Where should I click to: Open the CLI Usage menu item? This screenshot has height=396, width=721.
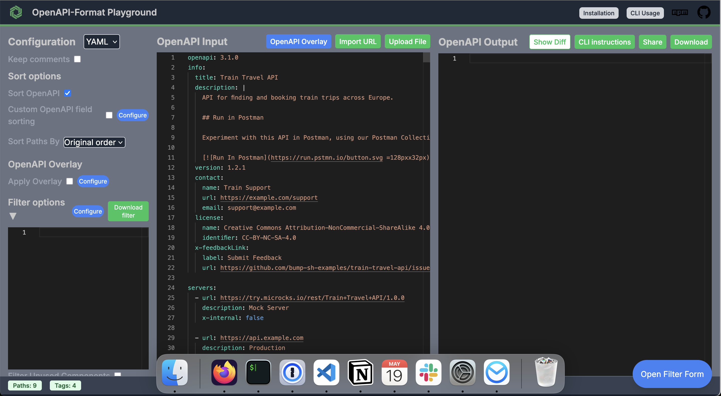tap(645, 13)
